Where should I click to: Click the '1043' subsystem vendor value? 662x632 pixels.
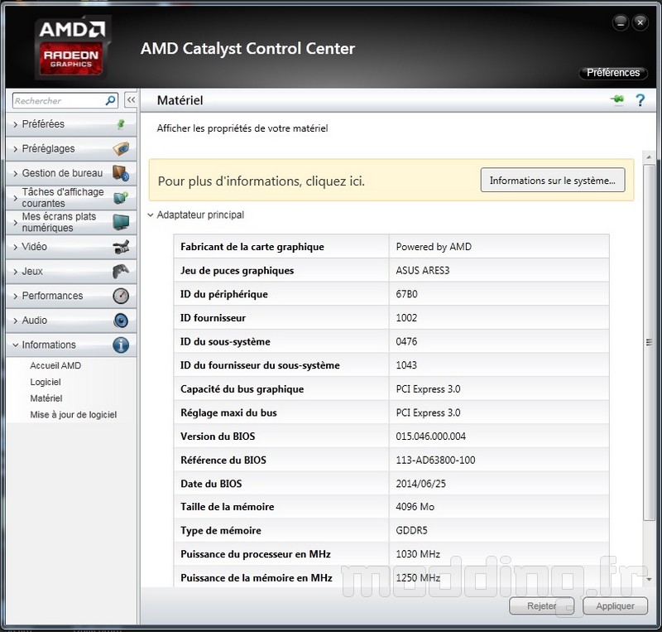406,365
